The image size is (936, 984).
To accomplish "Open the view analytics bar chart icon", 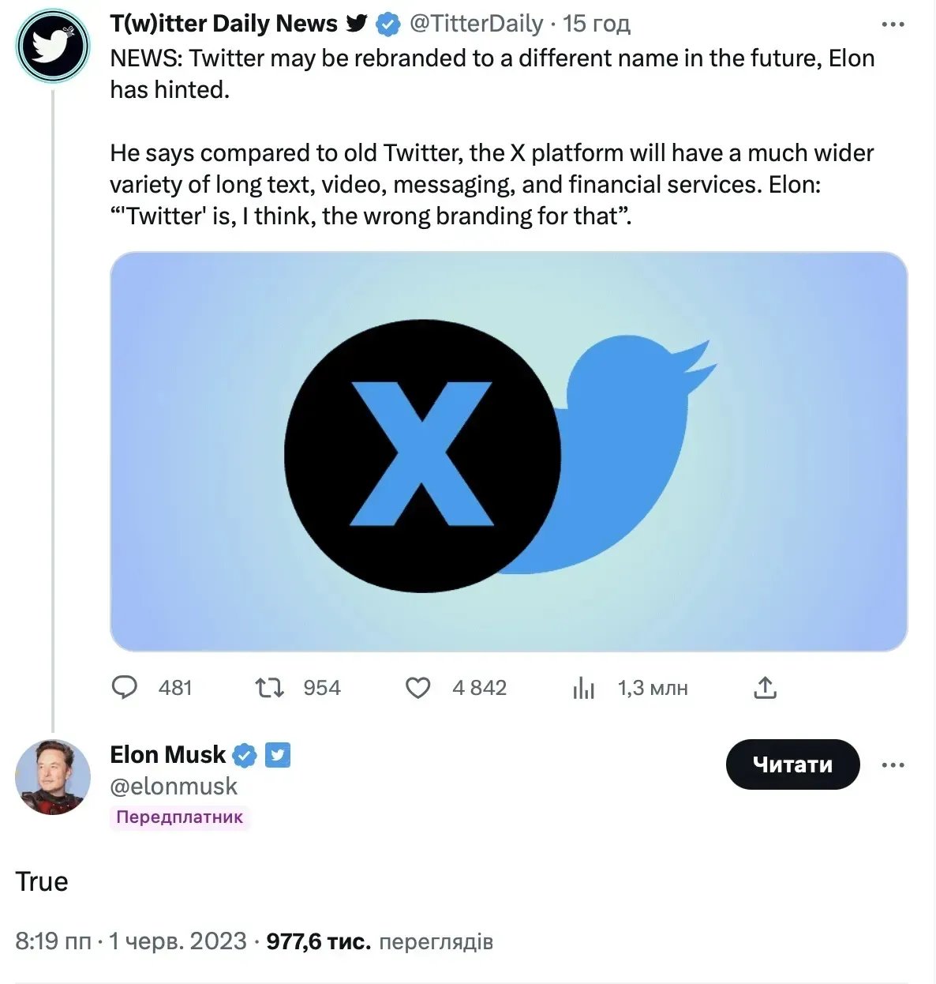I will (x=583, y=688).
